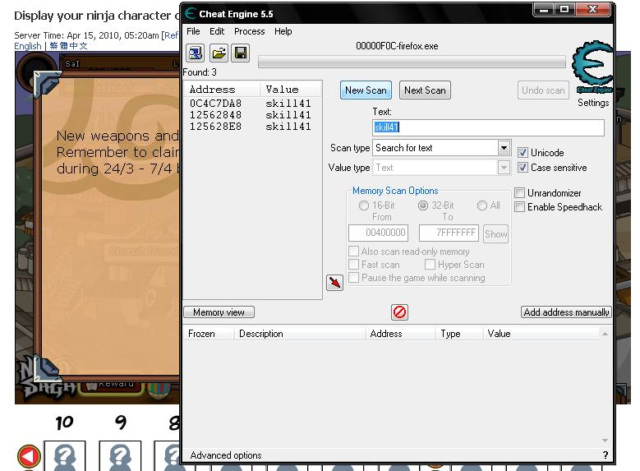
Task: Select the 16-Bit radio button
Action: point(364,205)
